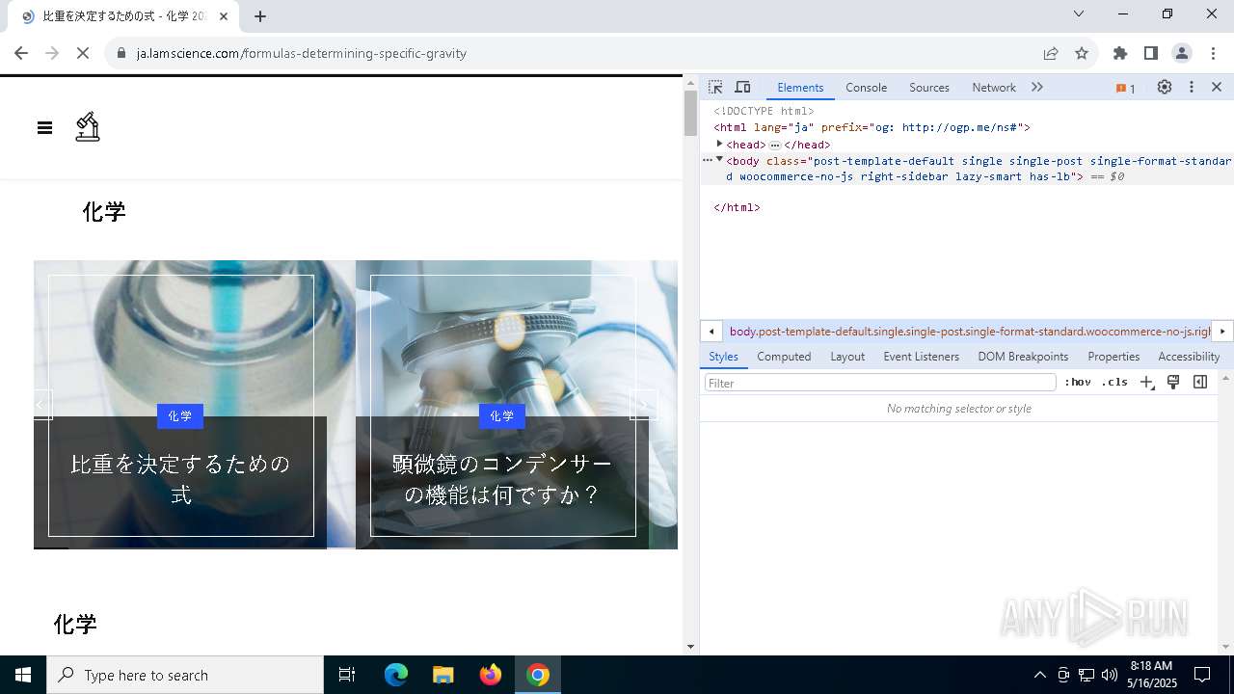
Task: Click 化学 tag on first article
Action: [180, 415]
